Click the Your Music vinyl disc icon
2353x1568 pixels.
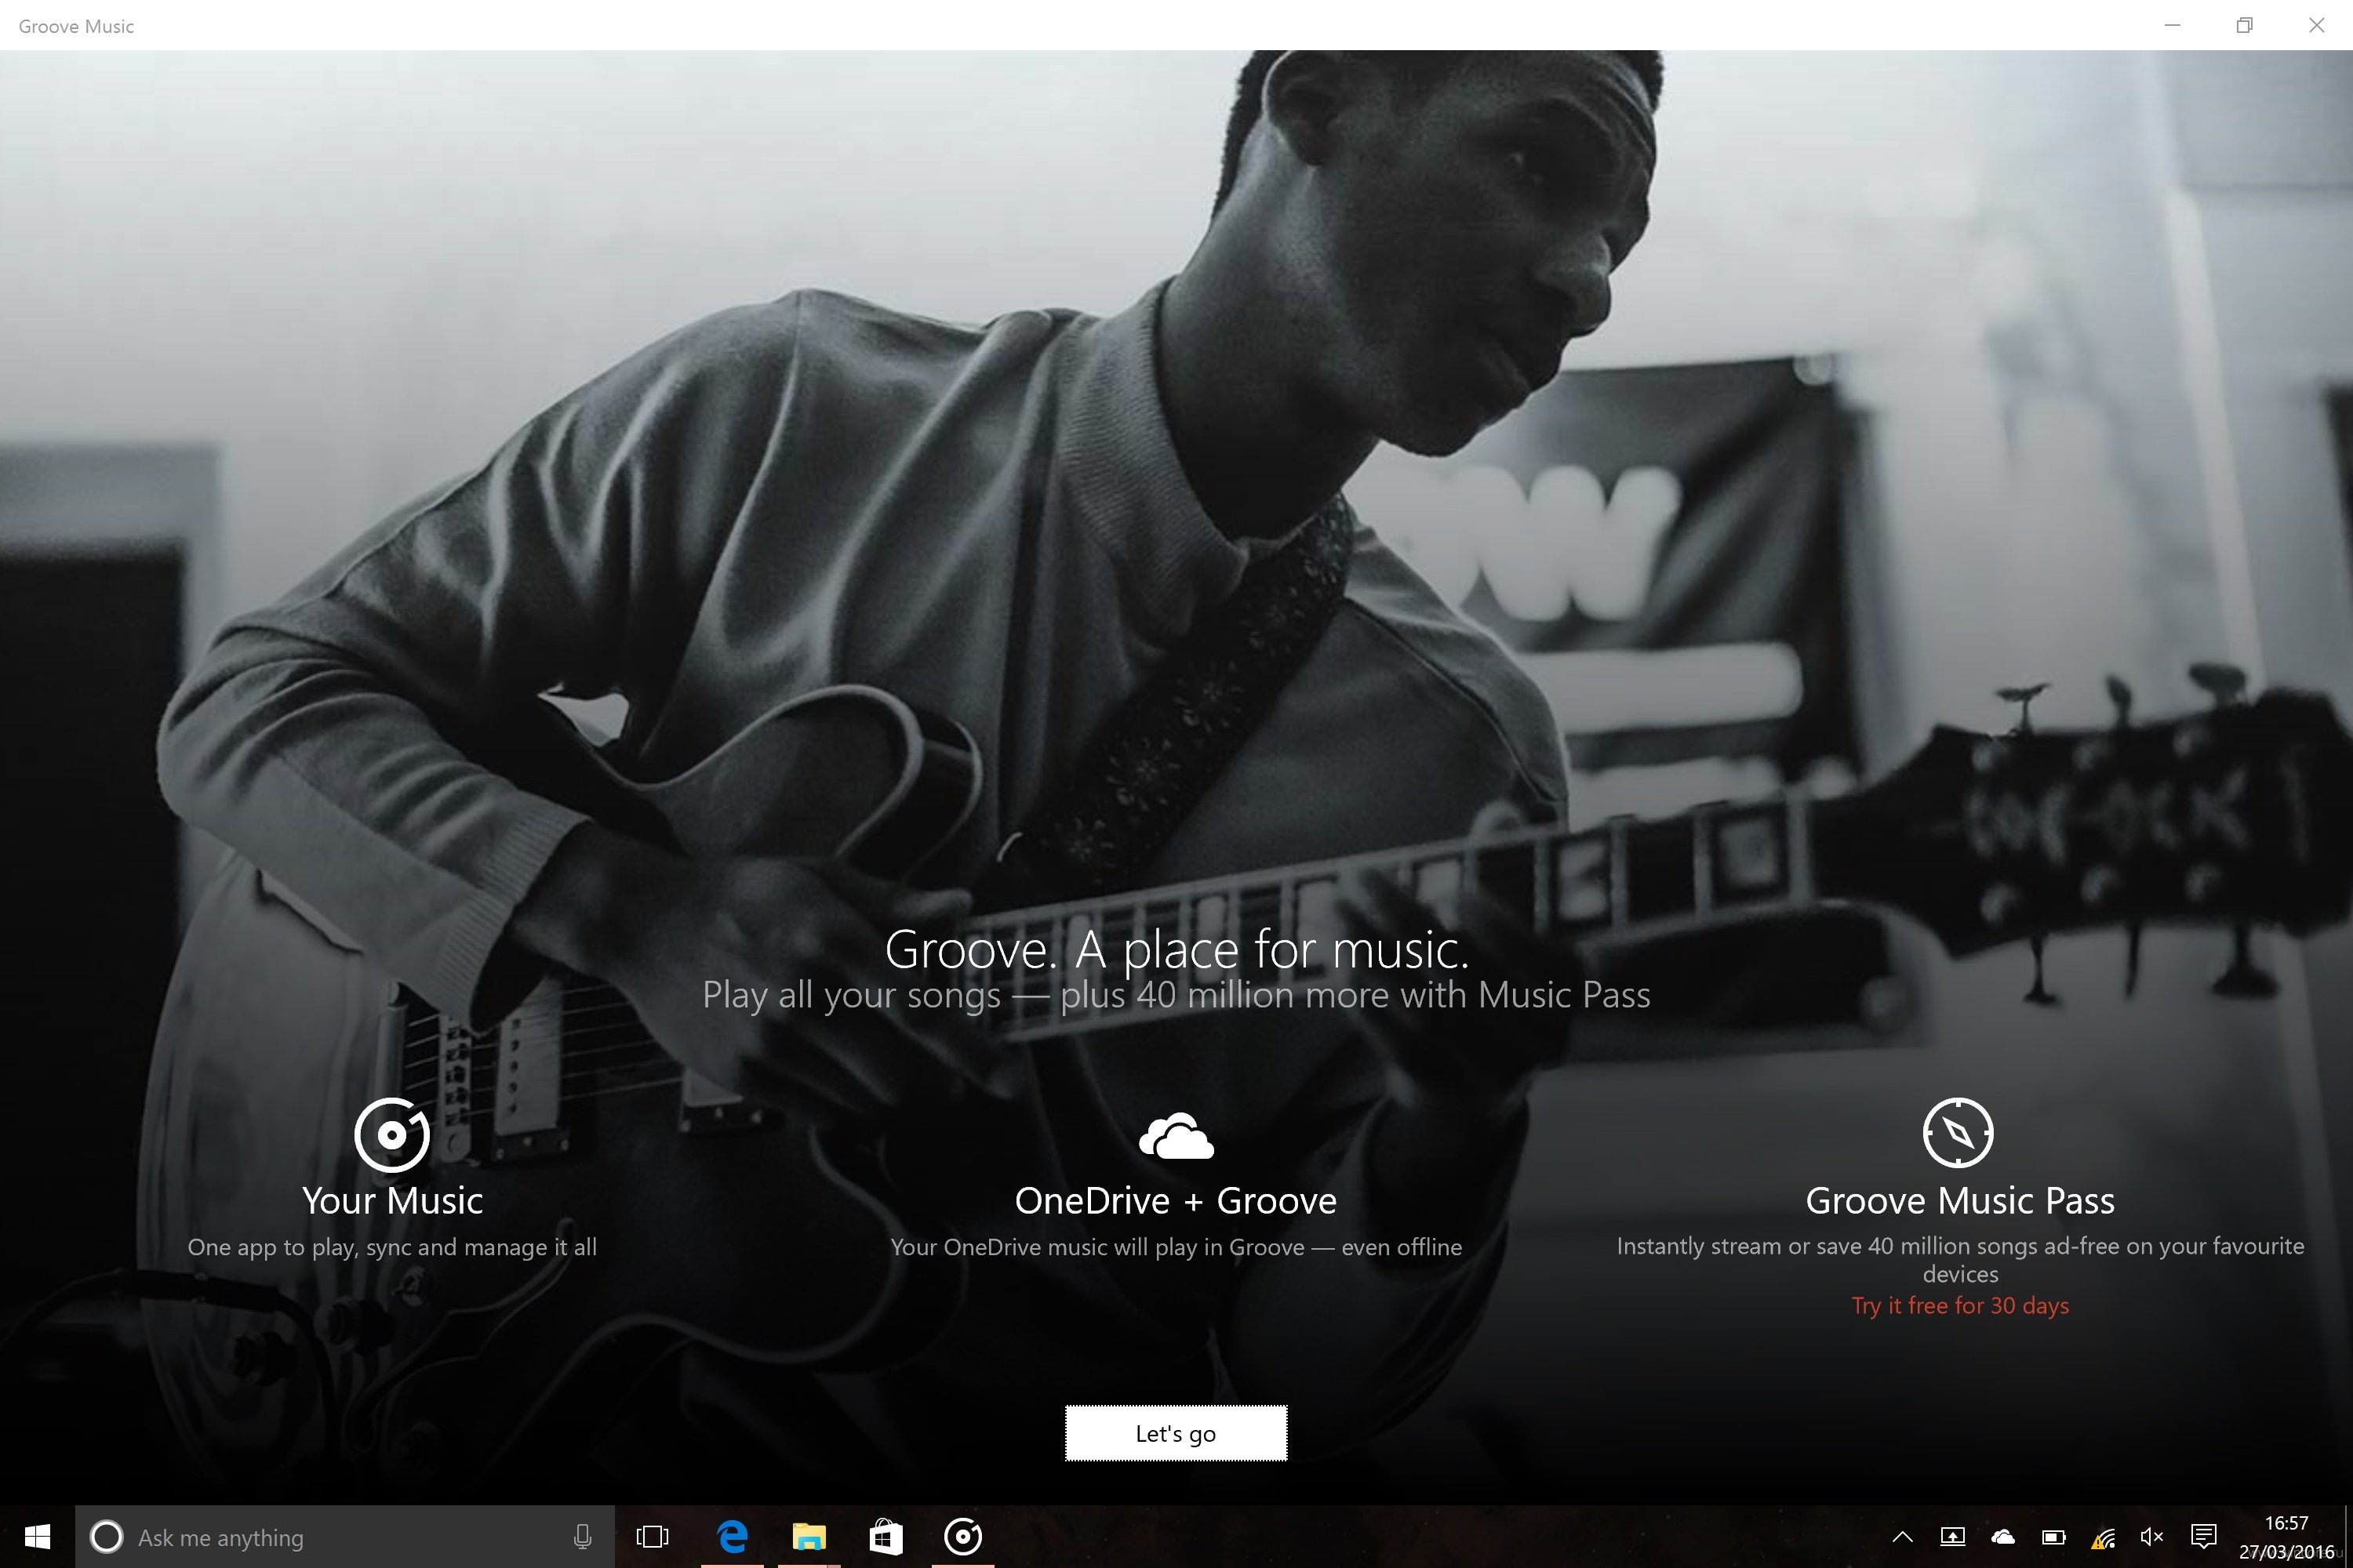pyautogui.click(x=392, y=1134)
